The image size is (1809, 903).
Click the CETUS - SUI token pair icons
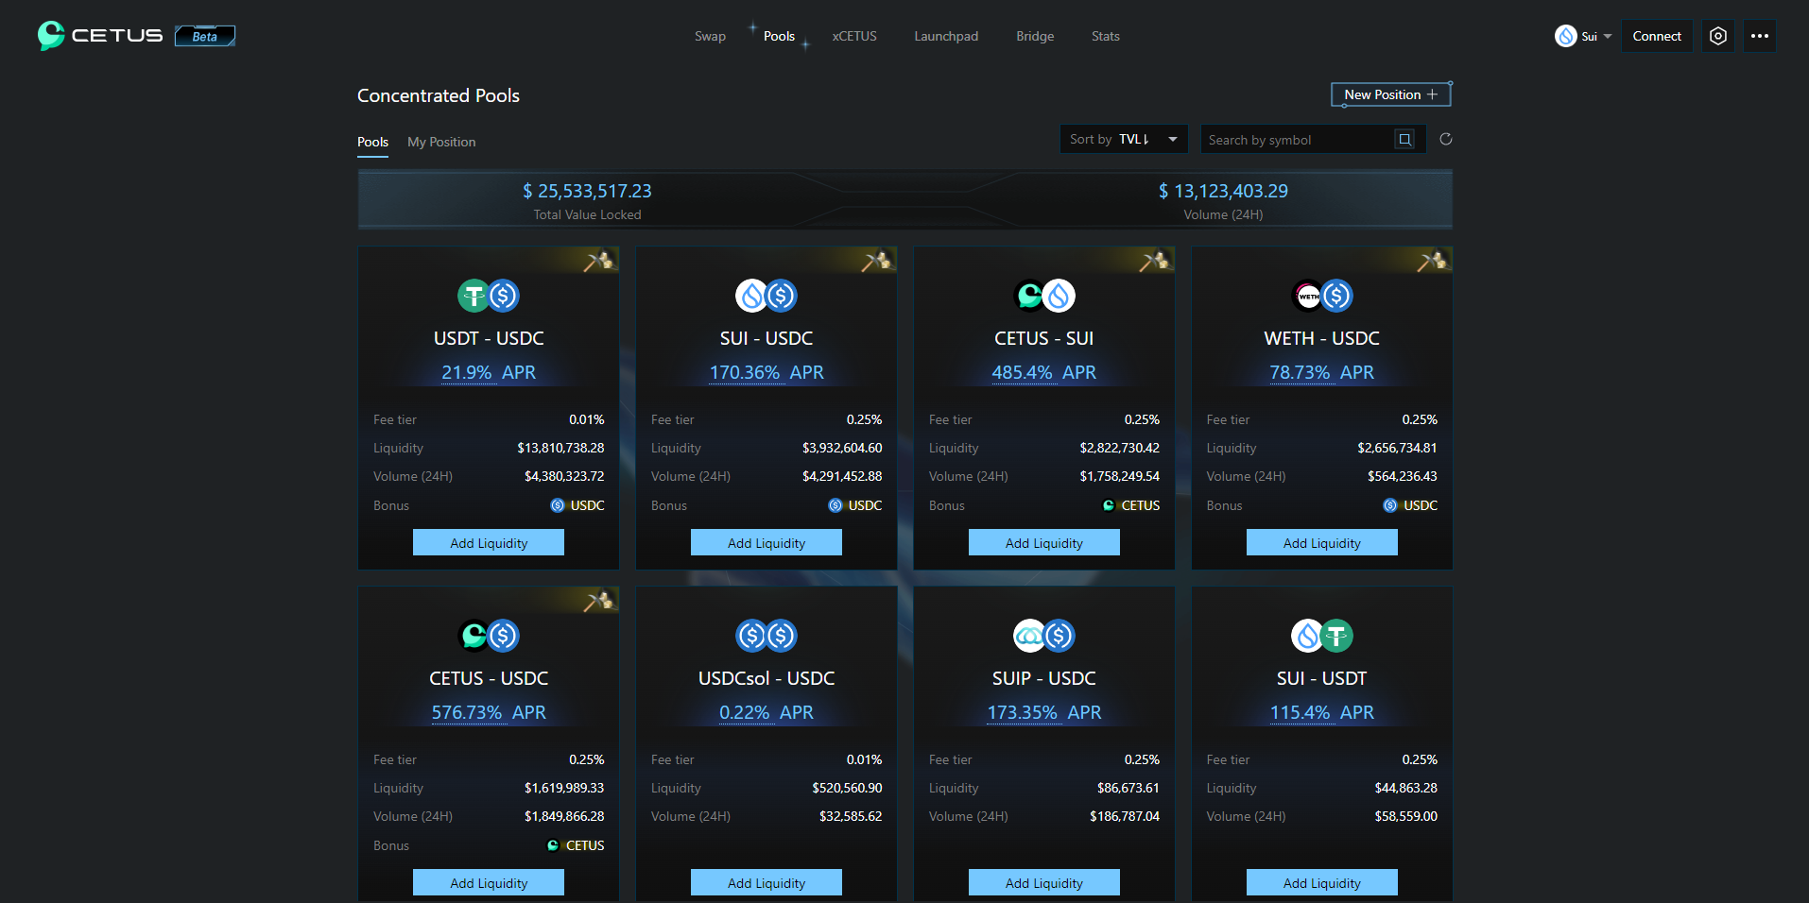coord(1044,296)
